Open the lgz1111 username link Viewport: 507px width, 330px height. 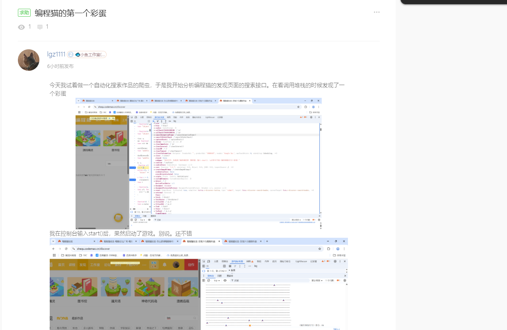56,54
